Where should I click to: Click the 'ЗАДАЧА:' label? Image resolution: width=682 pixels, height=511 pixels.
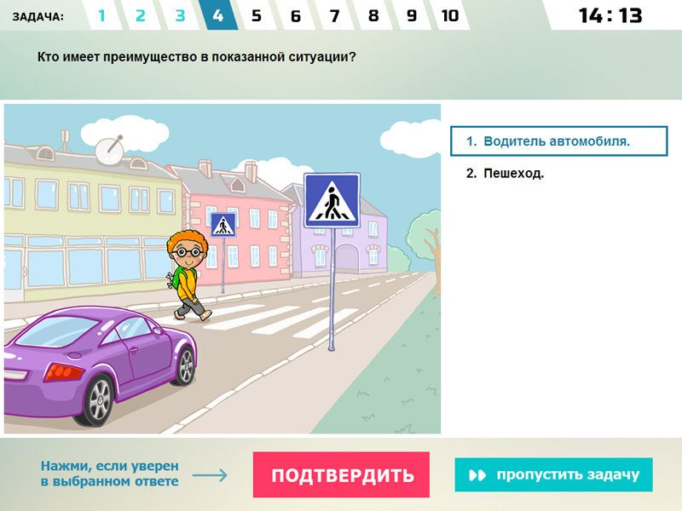click(38, 17)
